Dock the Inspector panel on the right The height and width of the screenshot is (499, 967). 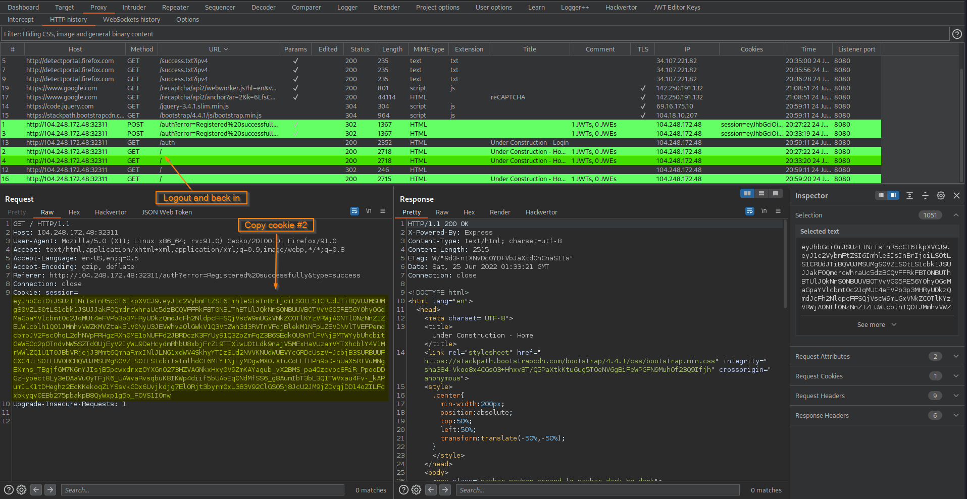(893, 195)
